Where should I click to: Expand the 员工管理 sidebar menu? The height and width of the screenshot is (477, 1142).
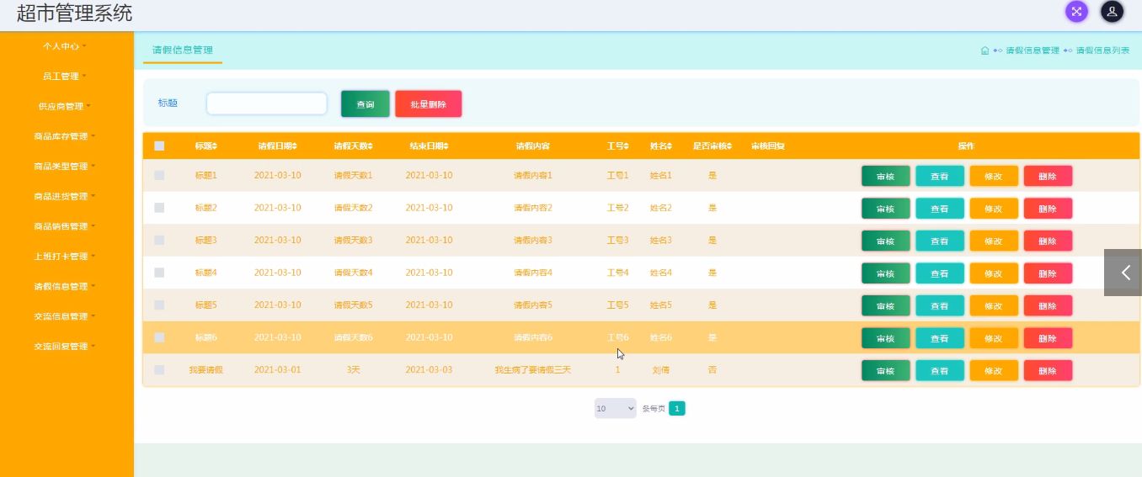click(x=66, y=77)
